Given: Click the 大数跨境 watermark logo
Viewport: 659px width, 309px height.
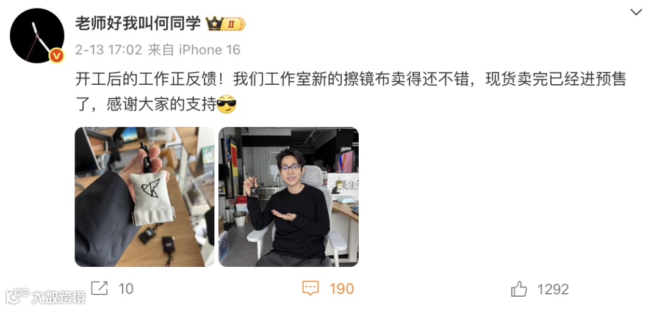Looking at the screenshot, I should (17, 296).
